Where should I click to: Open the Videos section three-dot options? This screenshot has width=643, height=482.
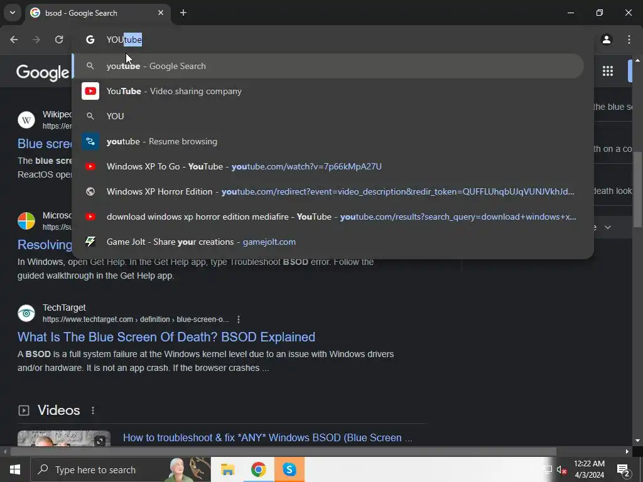[93, 410]
